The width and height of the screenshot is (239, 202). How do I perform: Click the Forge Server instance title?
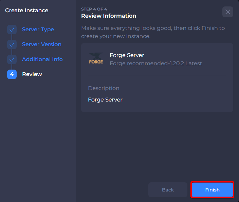[x=127, y=55]
